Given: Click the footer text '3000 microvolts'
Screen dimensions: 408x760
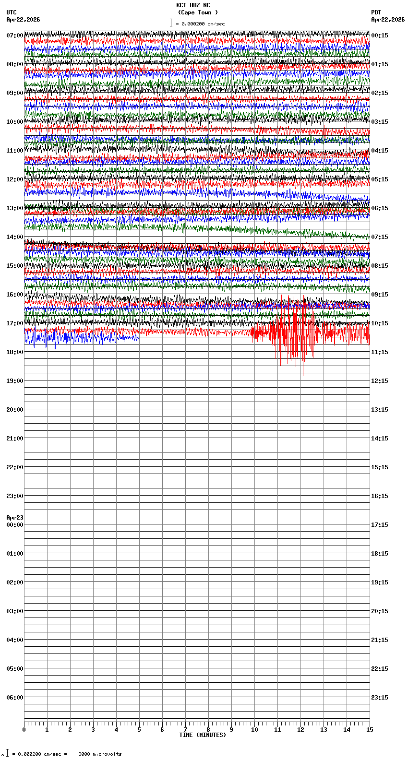Looking at the screenshot, I should tap(100, 754).
